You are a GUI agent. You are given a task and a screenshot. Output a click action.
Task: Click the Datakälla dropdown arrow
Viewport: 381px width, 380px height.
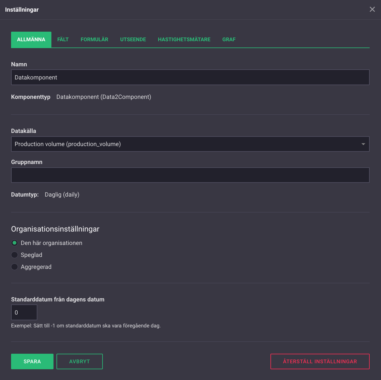coord(363,144)
